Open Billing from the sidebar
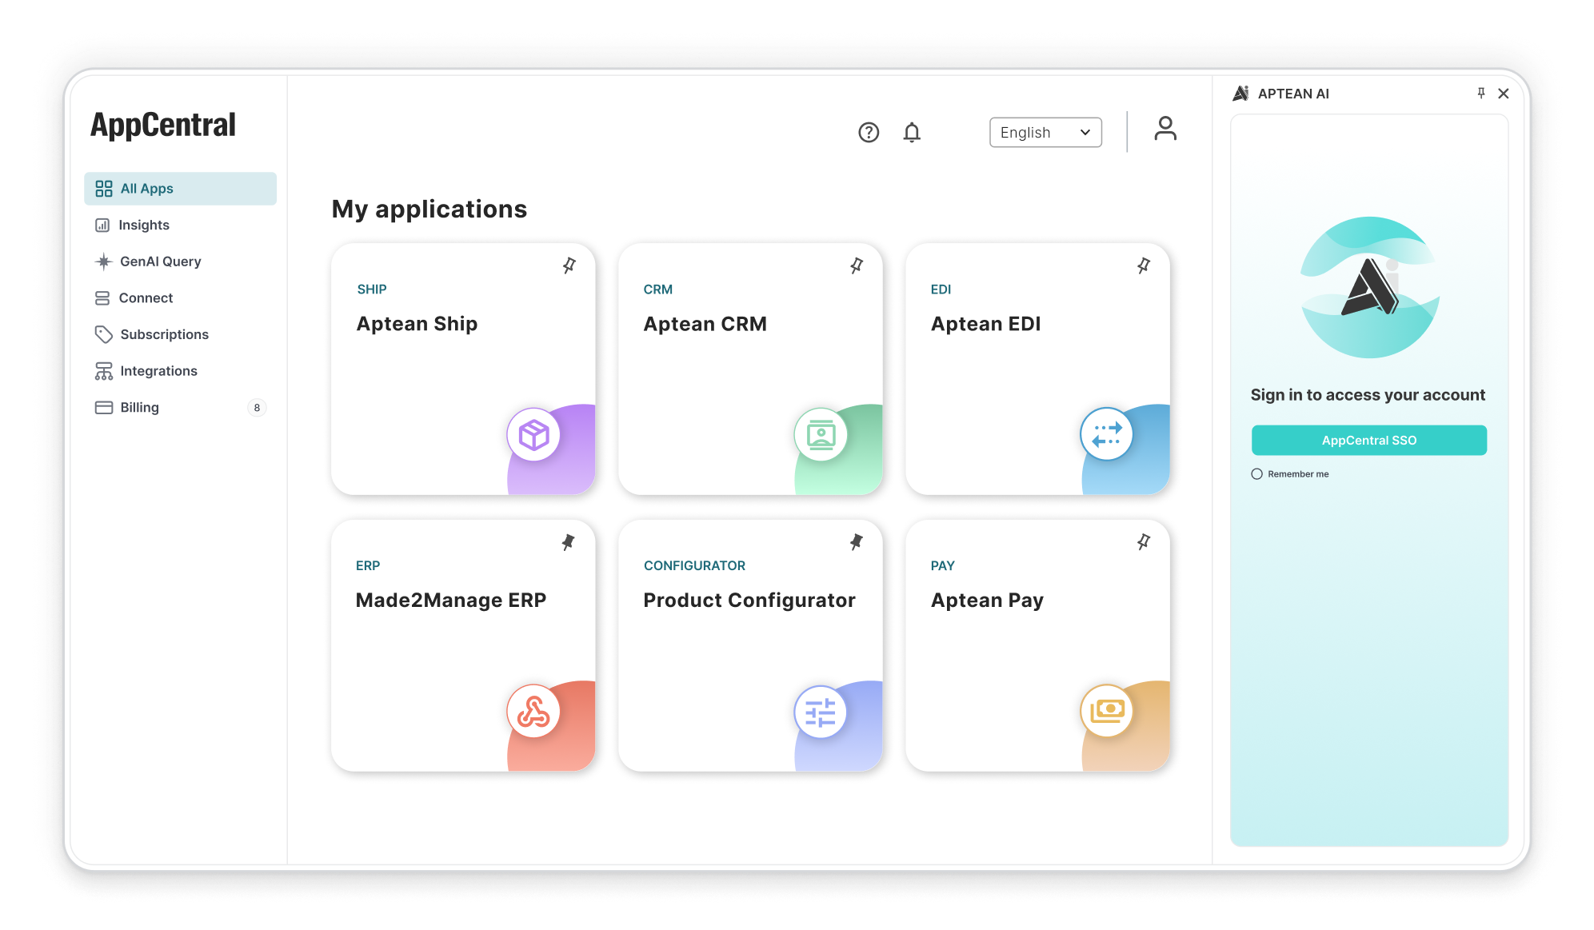 (x=103, y=407)
